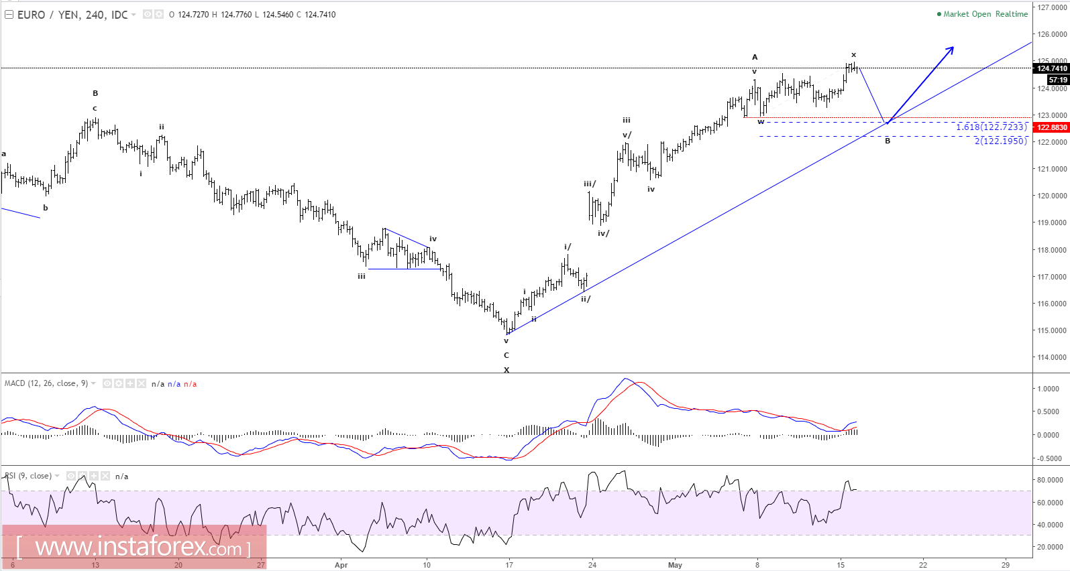The image size is (1070, 571).
Task: Click the 126.0000 price scale label
Action: 1052,34
